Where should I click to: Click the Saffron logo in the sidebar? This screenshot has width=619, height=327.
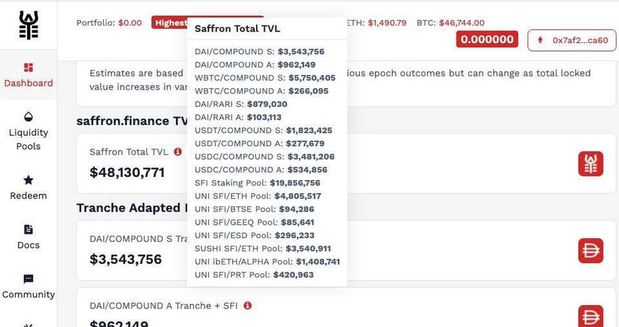tap(28, 25)
